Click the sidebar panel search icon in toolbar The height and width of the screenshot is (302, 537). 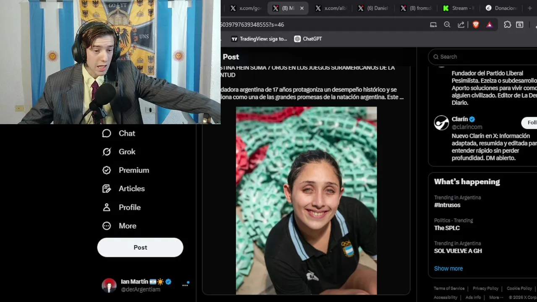click(520, 25)
